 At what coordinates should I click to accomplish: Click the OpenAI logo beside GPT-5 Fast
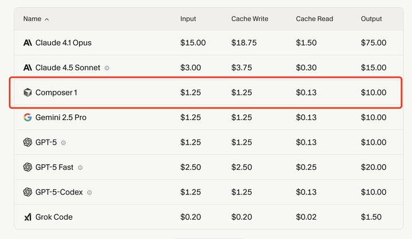(x=27, y=167)
